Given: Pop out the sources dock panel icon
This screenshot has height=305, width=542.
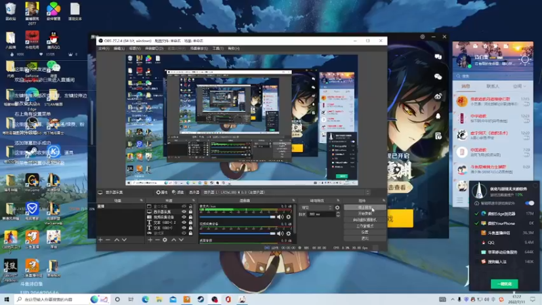Looking at the screenshot, I should click(x=193, y=201).
